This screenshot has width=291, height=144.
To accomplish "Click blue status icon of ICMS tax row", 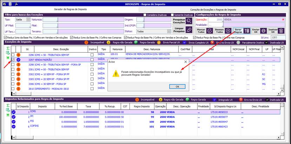I will (x=14, y=112).
